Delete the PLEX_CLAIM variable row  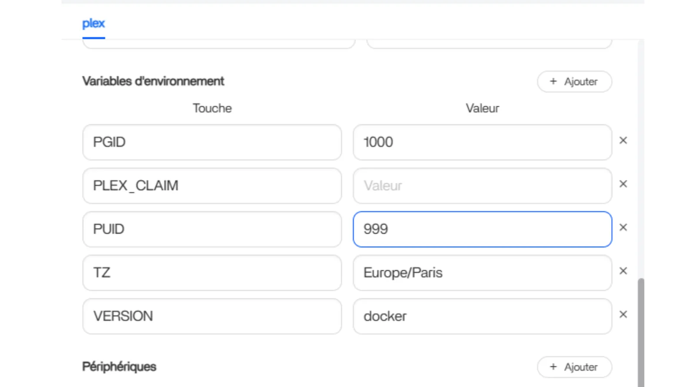pos(623,184)
